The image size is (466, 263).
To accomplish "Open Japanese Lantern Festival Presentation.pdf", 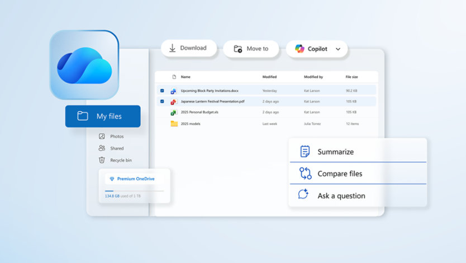I will point(212,101).
